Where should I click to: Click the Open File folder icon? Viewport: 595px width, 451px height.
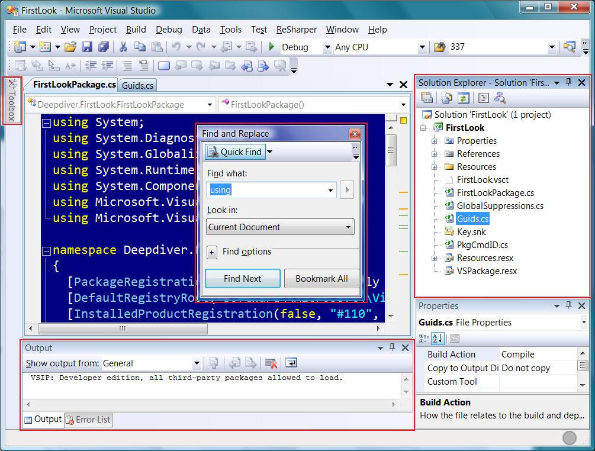pyautogui.click(x=70, y=47)
